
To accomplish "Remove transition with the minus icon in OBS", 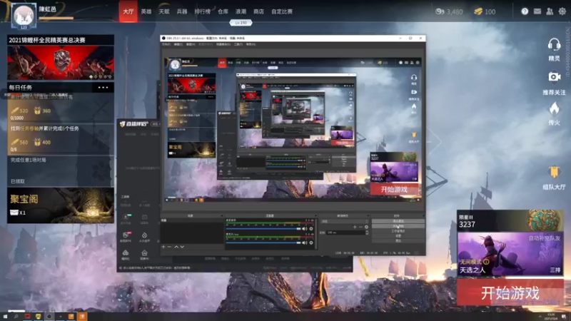I will point(360,227).
